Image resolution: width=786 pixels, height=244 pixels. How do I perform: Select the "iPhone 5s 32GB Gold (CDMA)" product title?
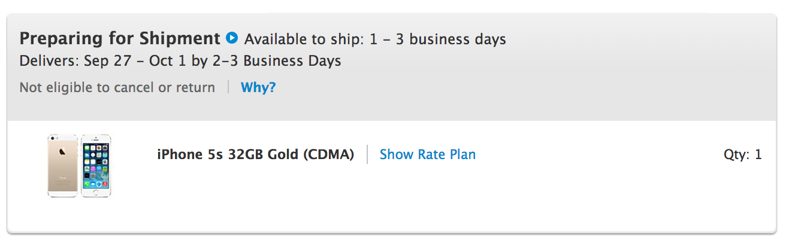pyautogui.click(x=255, y=154)
